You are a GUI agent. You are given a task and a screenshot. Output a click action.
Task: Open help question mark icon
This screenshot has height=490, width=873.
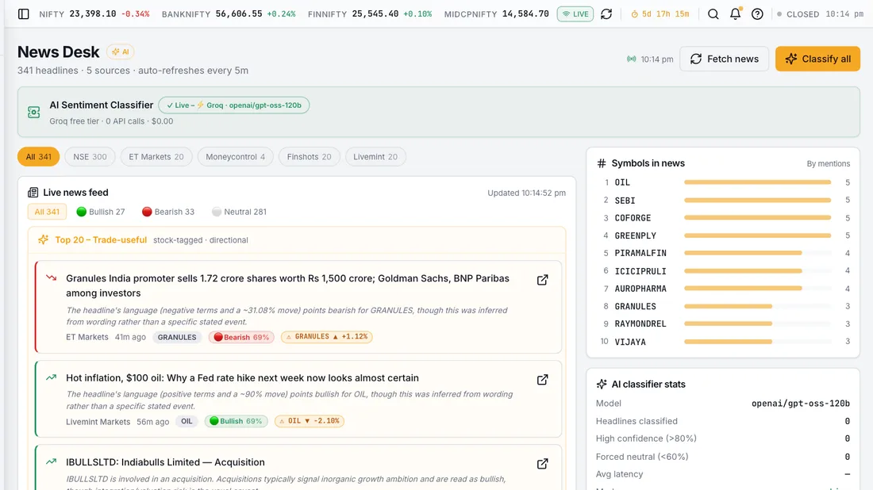coord(757,14)
